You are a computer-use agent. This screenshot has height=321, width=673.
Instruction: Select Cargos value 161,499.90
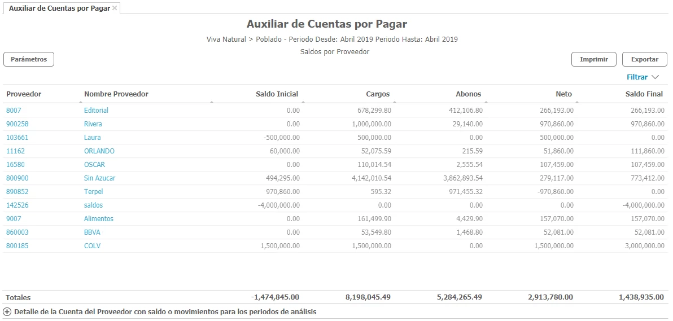(x=374, y=219)
